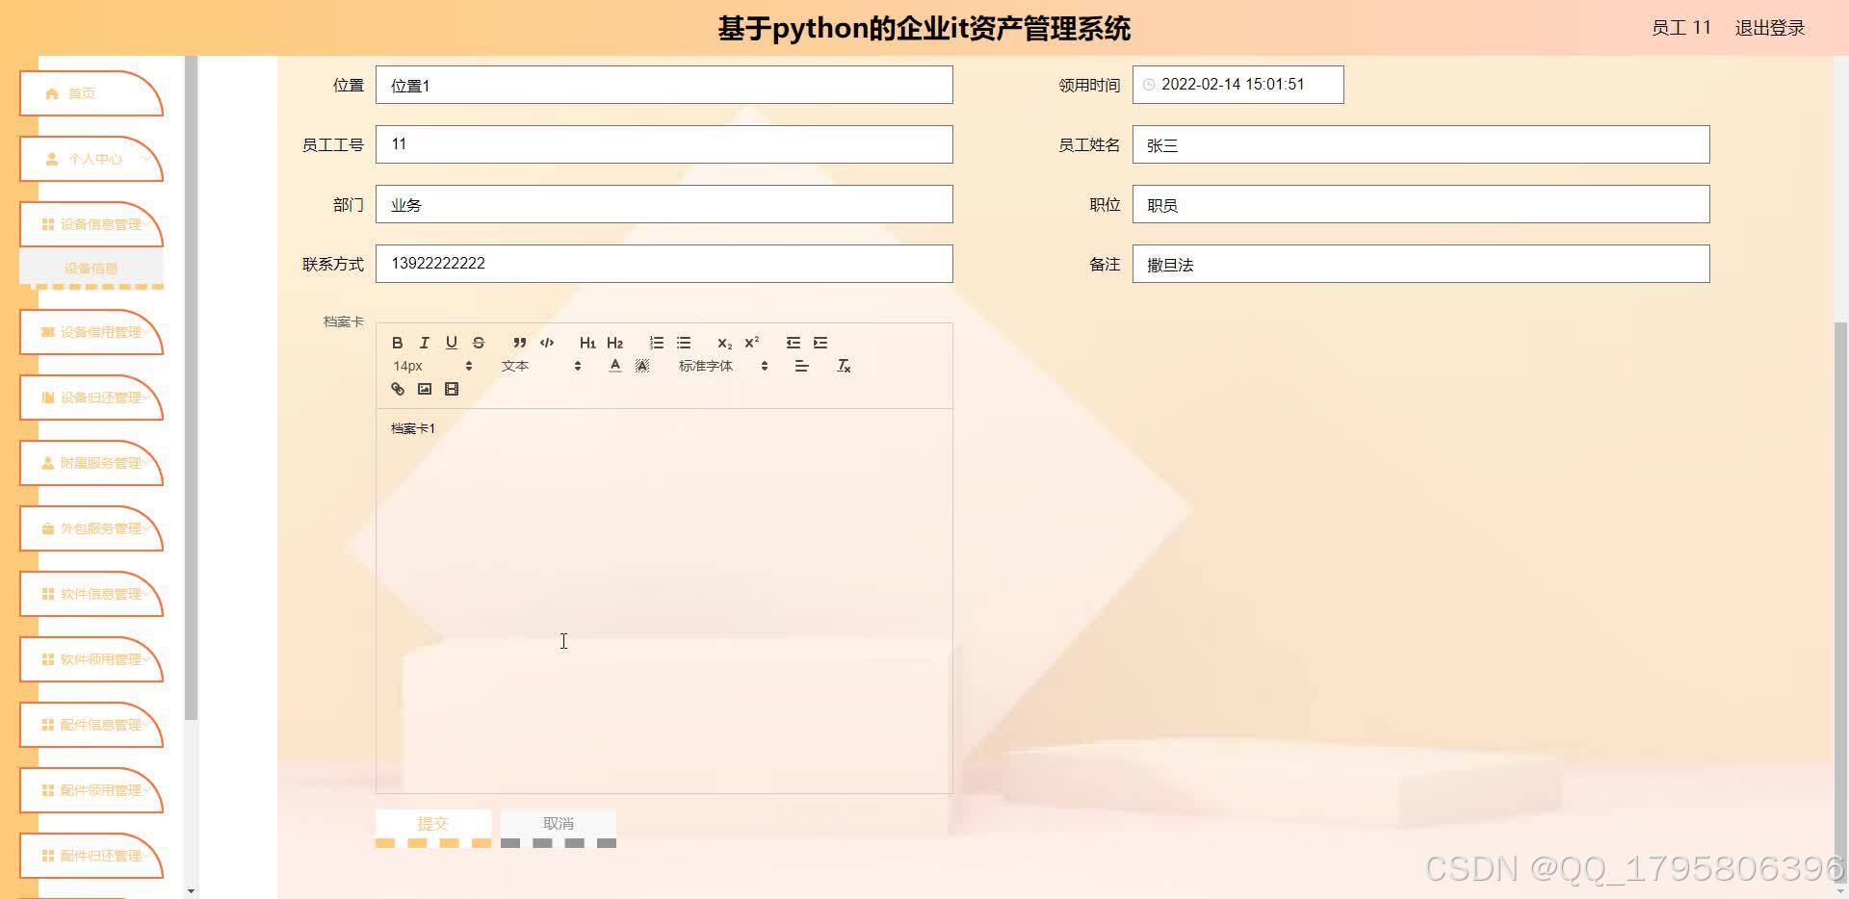Viewport: 1849px width, 899px height.
Task: Expand 附属服务管理 menu
Action: pos(91,463)
